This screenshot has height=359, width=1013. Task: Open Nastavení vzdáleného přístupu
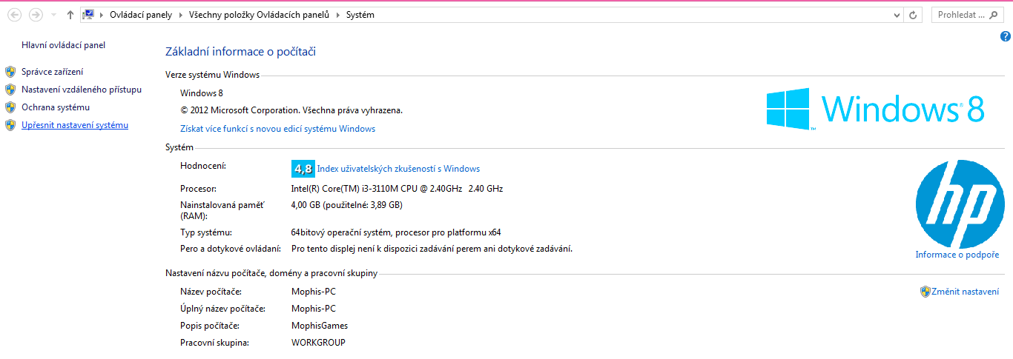pos(81,90)
